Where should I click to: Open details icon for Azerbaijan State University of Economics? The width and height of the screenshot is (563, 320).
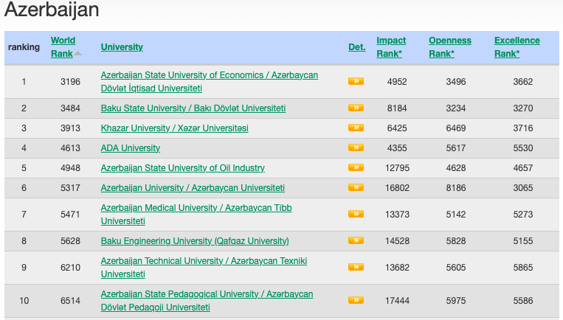(x=356, y=81)
